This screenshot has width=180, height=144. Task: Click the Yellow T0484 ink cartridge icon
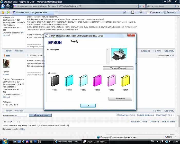pos(125,80)
